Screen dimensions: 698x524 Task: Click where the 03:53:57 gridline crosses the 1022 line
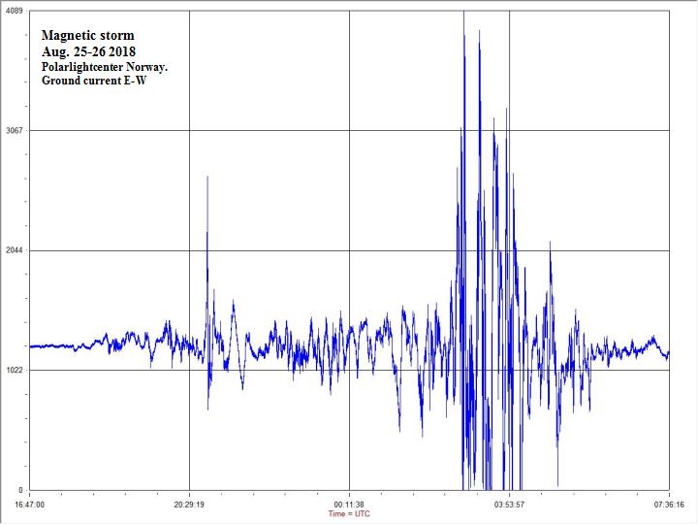(510, 370)
